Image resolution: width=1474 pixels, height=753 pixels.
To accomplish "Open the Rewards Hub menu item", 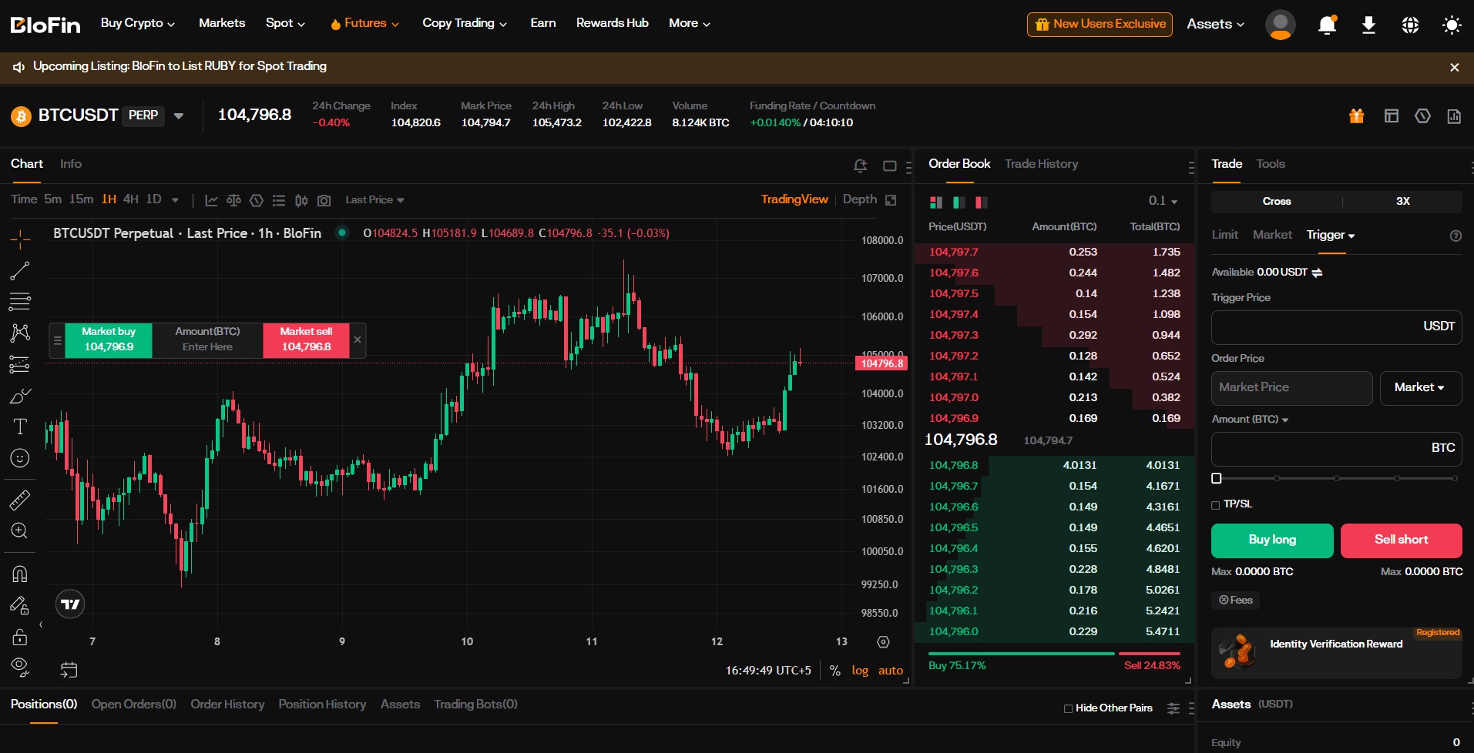I will coord(612,22).
